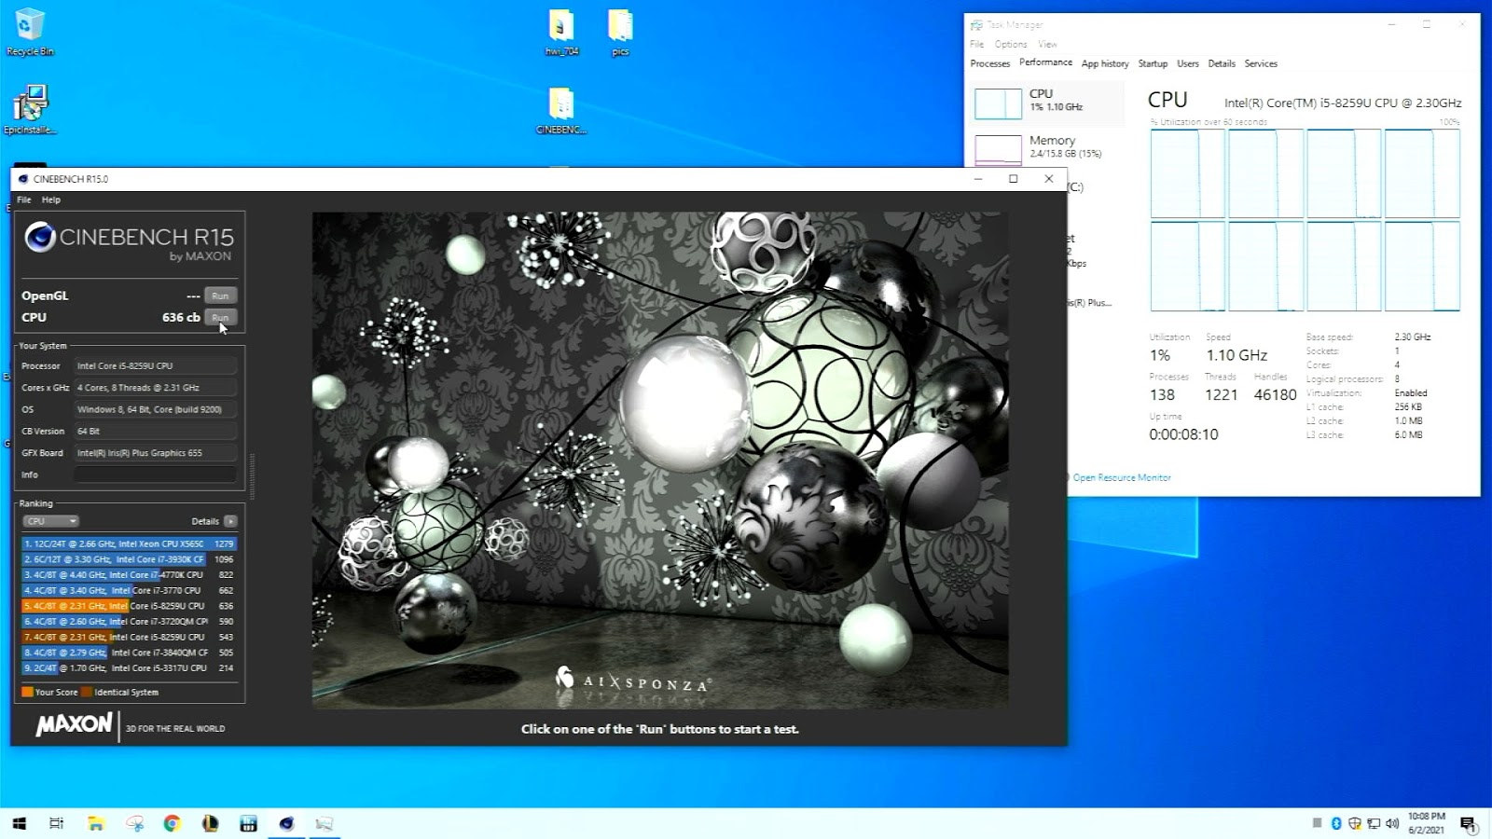Switch to Cinebench via its taskbar icon
Image resolution: width=1492 pixels, height=839 pixels.
pos(286,823)
